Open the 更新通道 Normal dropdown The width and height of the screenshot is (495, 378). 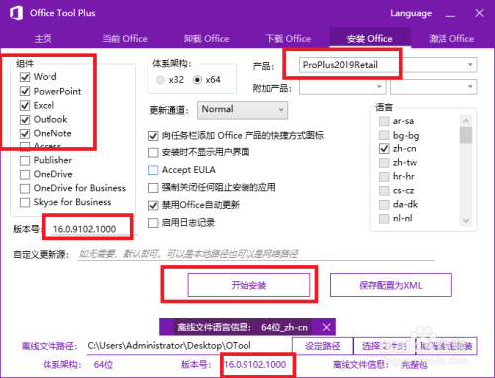(x=243, y=110)
